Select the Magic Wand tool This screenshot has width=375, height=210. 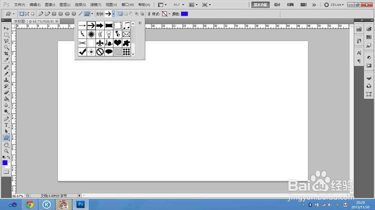[x=6, y=47]
